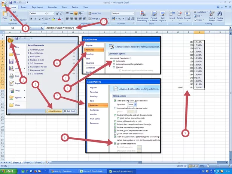The height and width of the screenshot is (174, 232).
Task: Click the Grow Font button
Action: (57, 13)
